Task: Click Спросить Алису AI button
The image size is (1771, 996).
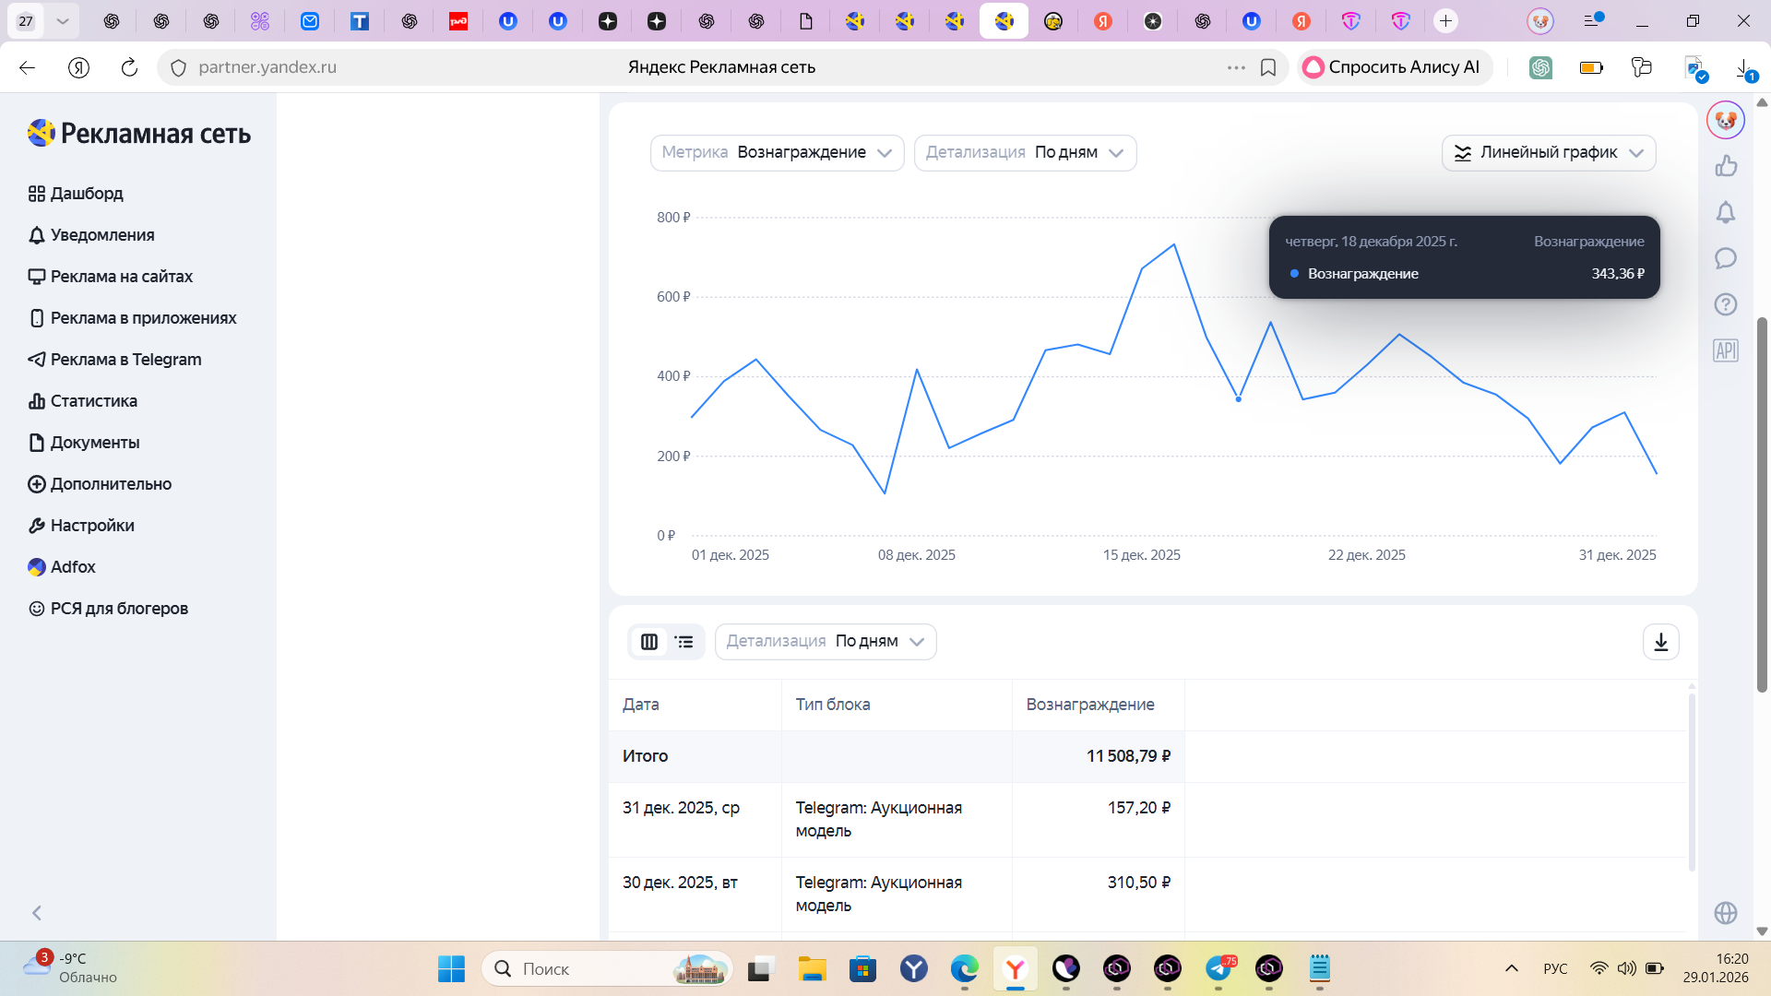Action: pos(1394,67)
